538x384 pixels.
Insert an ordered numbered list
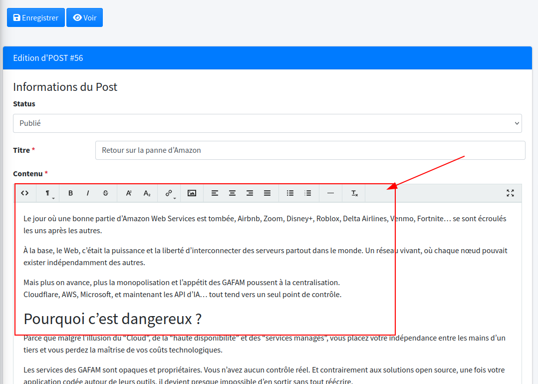click(x=308, y=193)
